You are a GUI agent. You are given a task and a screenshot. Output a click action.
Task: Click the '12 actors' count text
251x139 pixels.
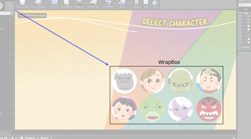(x=245, y=47)
